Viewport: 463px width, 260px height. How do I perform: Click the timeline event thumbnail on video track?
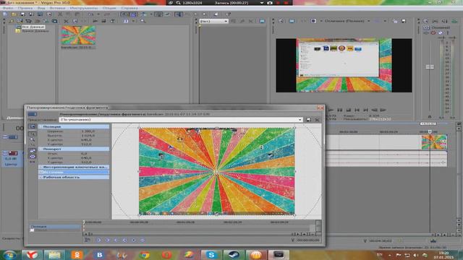click(434, 142)
